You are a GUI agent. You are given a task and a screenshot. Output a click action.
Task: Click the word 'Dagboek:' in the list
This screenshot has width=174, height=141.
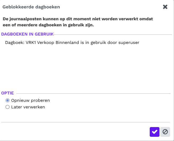pyautogui.click(x=15, y=42)
